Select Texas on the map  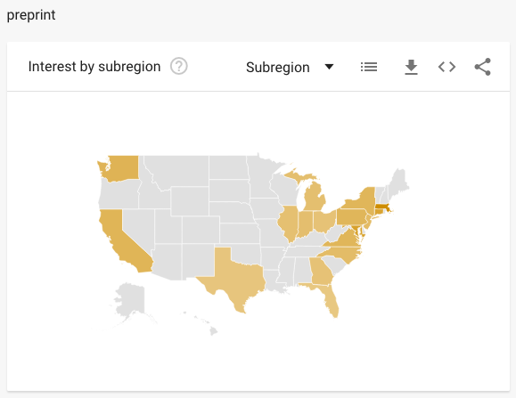235,276
